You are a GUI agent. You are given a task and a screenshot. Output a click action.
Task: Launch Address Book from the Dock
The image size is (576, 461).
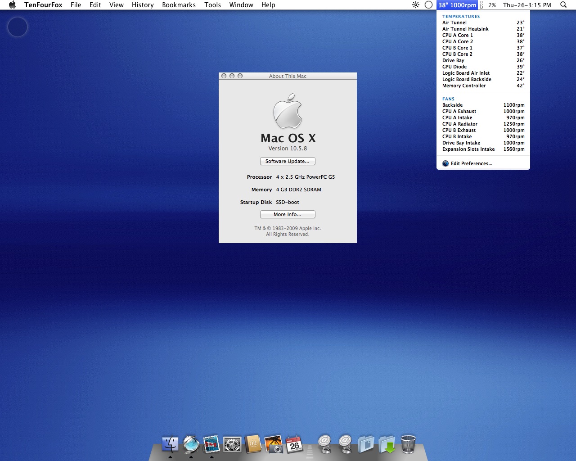(253, 444)
